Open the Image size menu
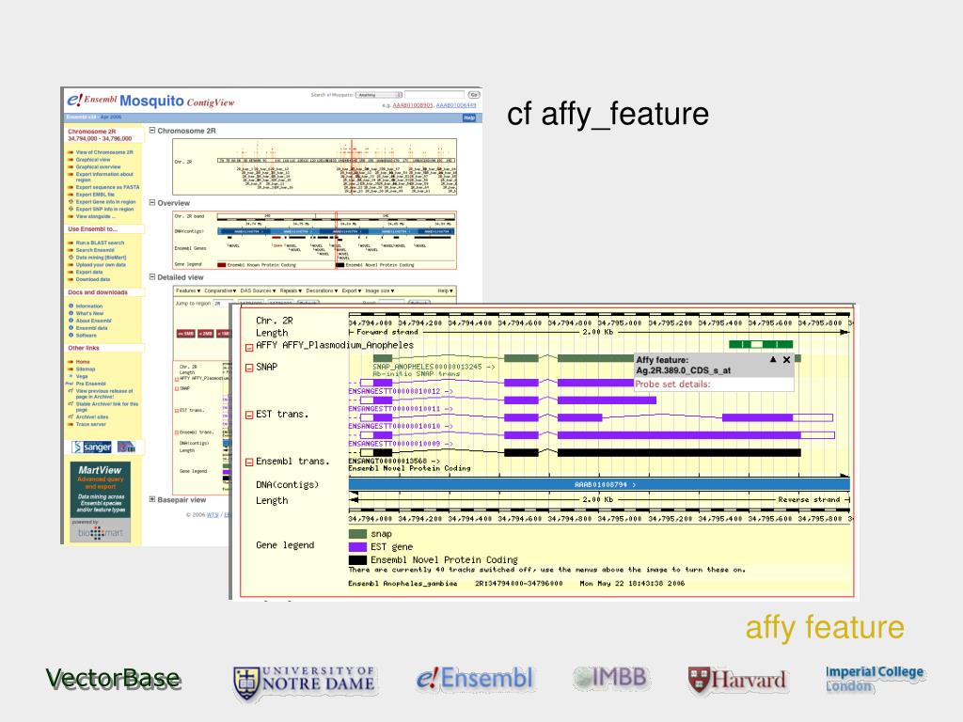963x722 pixels. click(x=380, y=291)
